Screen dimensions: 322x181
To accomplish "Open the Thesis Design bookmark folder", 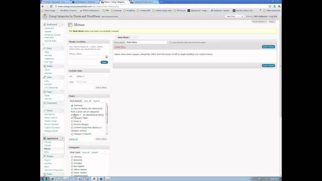I will [x=48, y=11].
